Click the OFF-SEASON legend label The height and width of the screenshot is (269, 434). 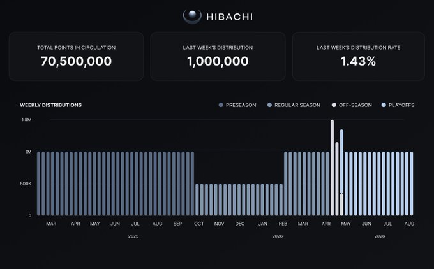(355, 105)
